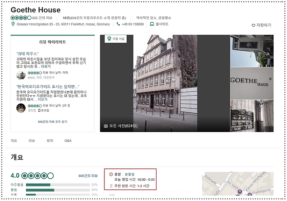Switch to the 리뷰 tab

pyautogui.click(x=31, y=141)
